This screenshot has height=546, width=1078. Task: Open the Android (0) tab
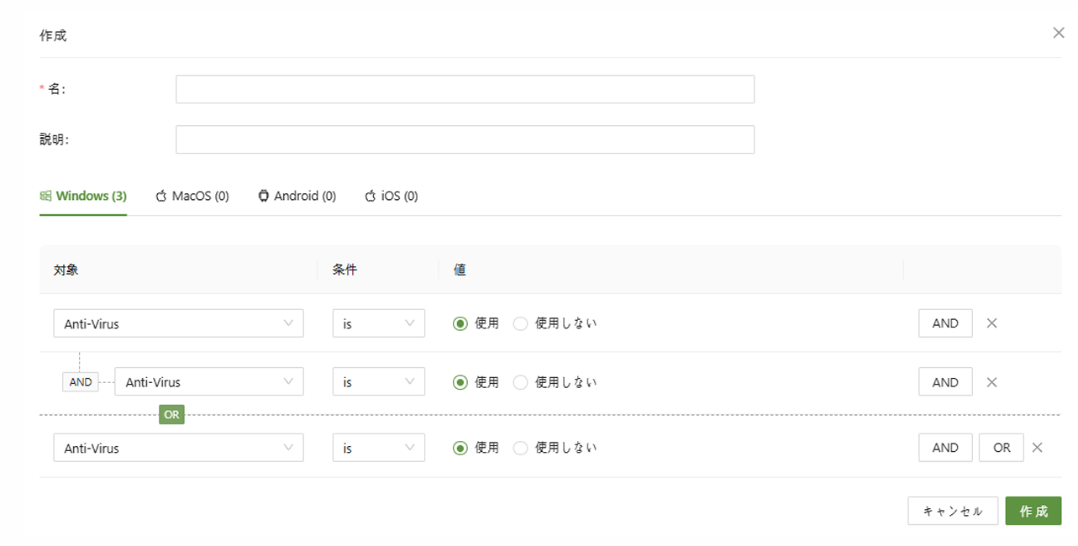point(297,196)
